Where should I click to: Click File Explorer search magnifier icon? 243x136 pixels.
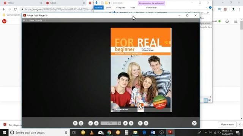coord(208,13)
